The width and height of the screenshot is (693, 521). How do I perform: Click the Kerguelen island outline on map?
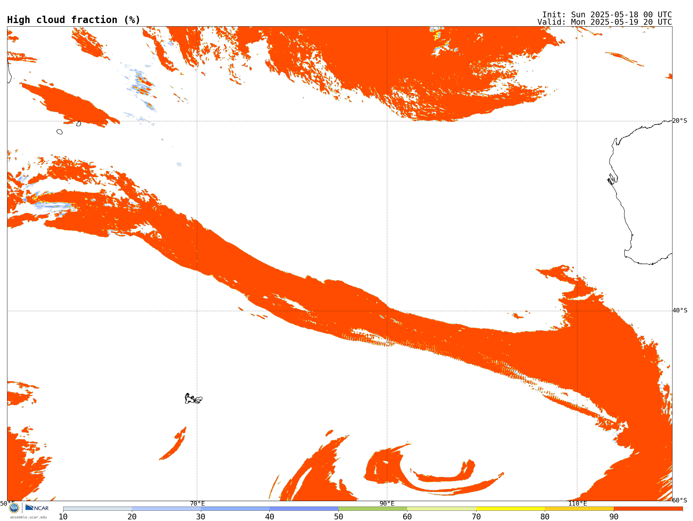tap(193, 399)
